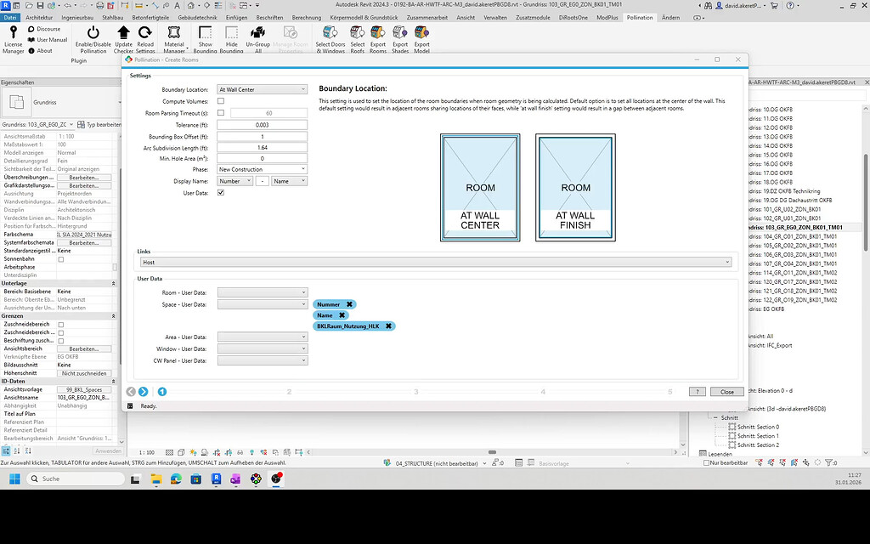Screen dimensions: 870x544
Task: Open the Verwalten ribbon tab
Action: (x=495, y=17)
